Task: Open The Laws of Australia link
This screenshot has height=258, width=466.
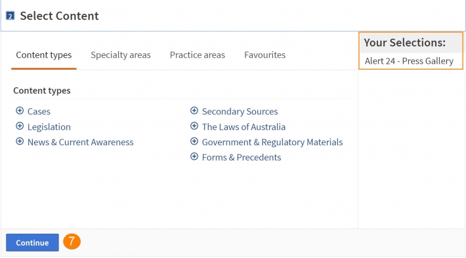Action: 244,127
